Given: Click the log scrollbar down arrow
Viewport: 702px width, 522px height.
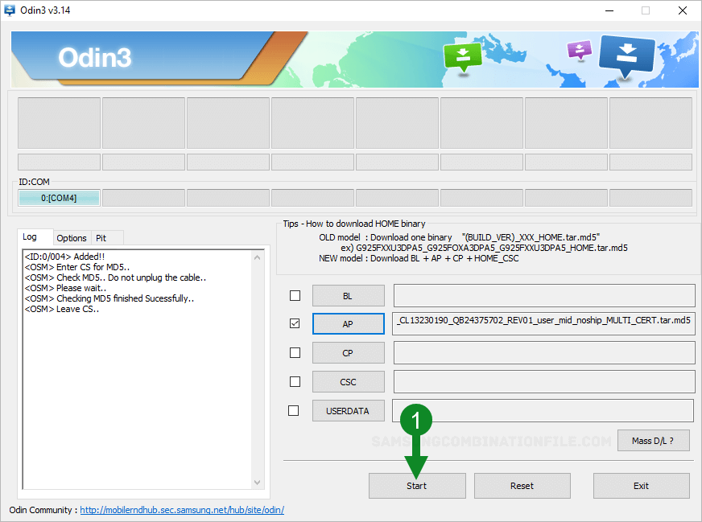Looking at the screenshot, I should (x=257, y=483).
